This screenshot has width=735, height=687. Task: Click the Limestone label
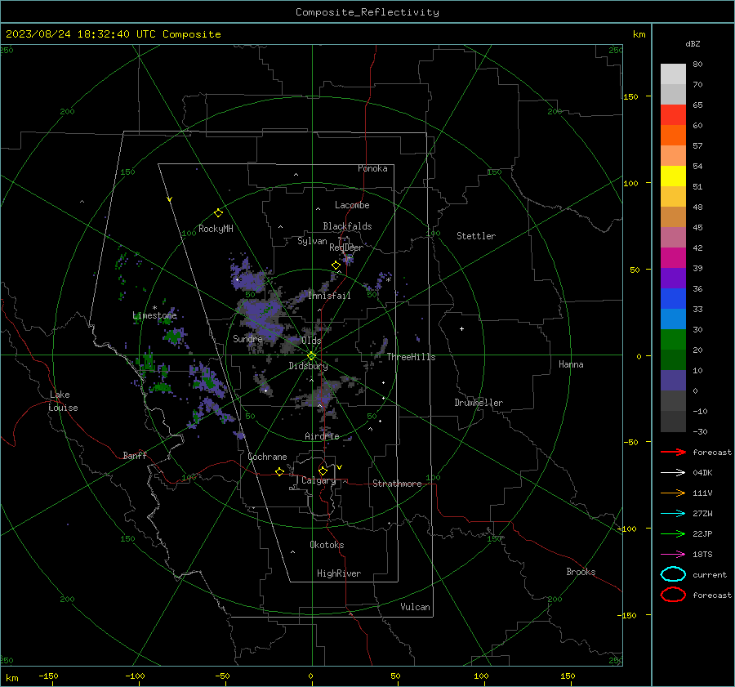154,315
